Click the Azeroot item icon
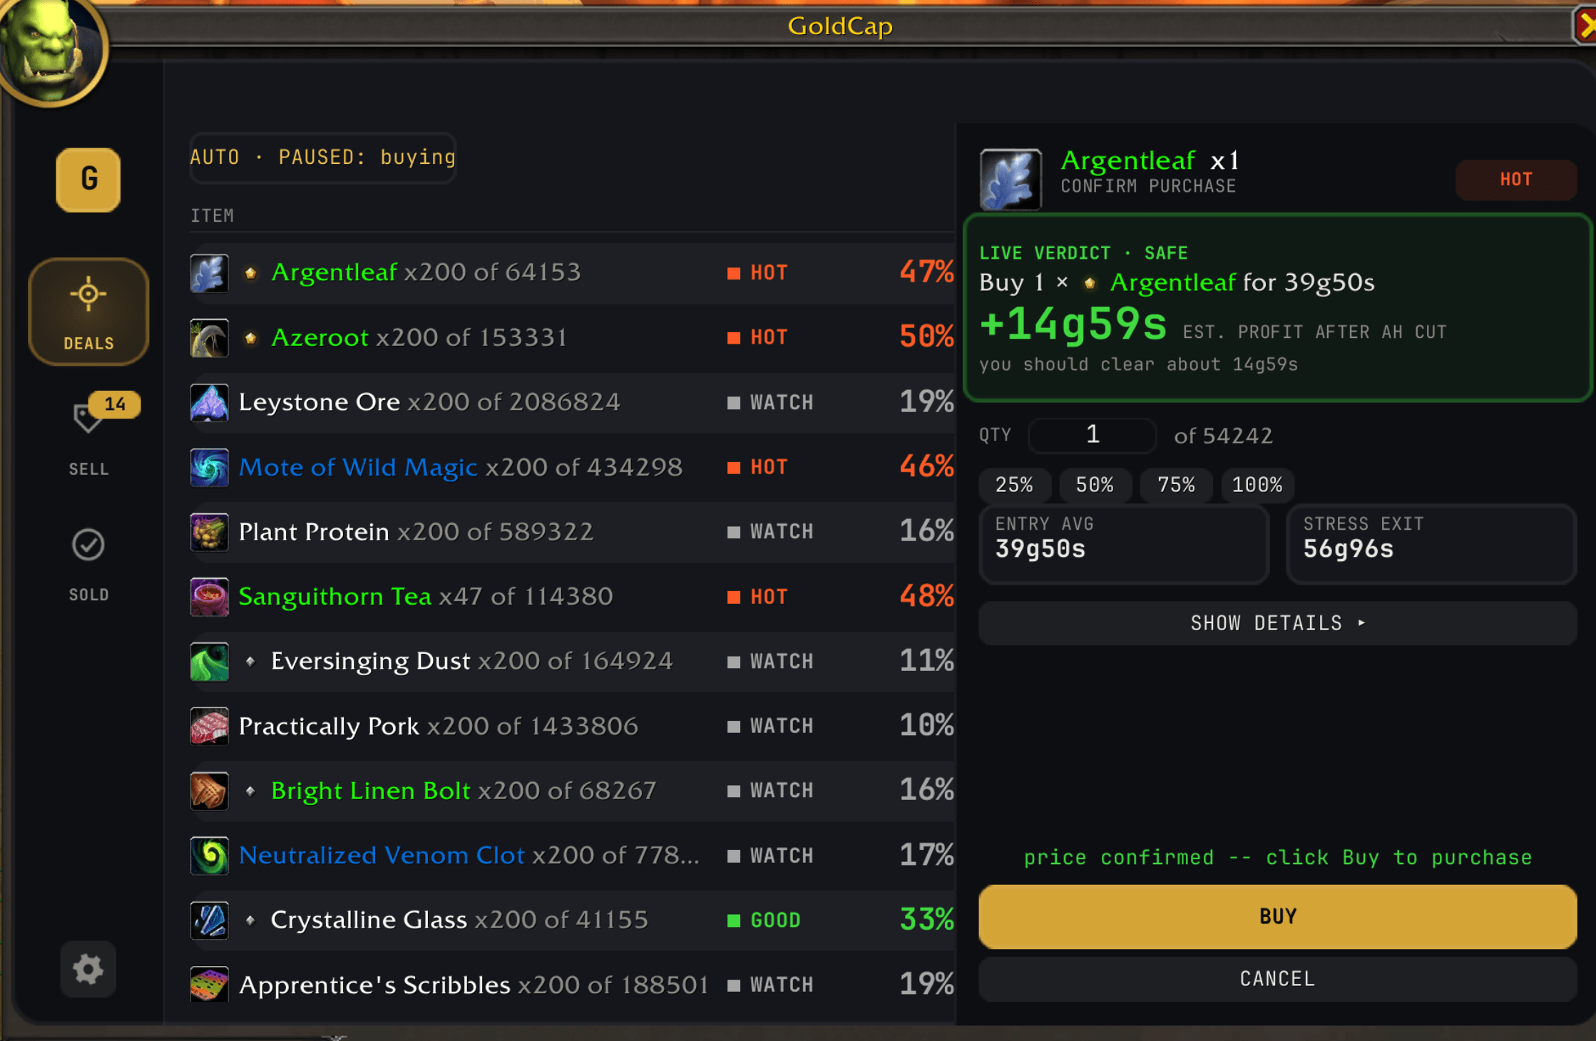This screenshot has height=1041, width=1596. 209,338
